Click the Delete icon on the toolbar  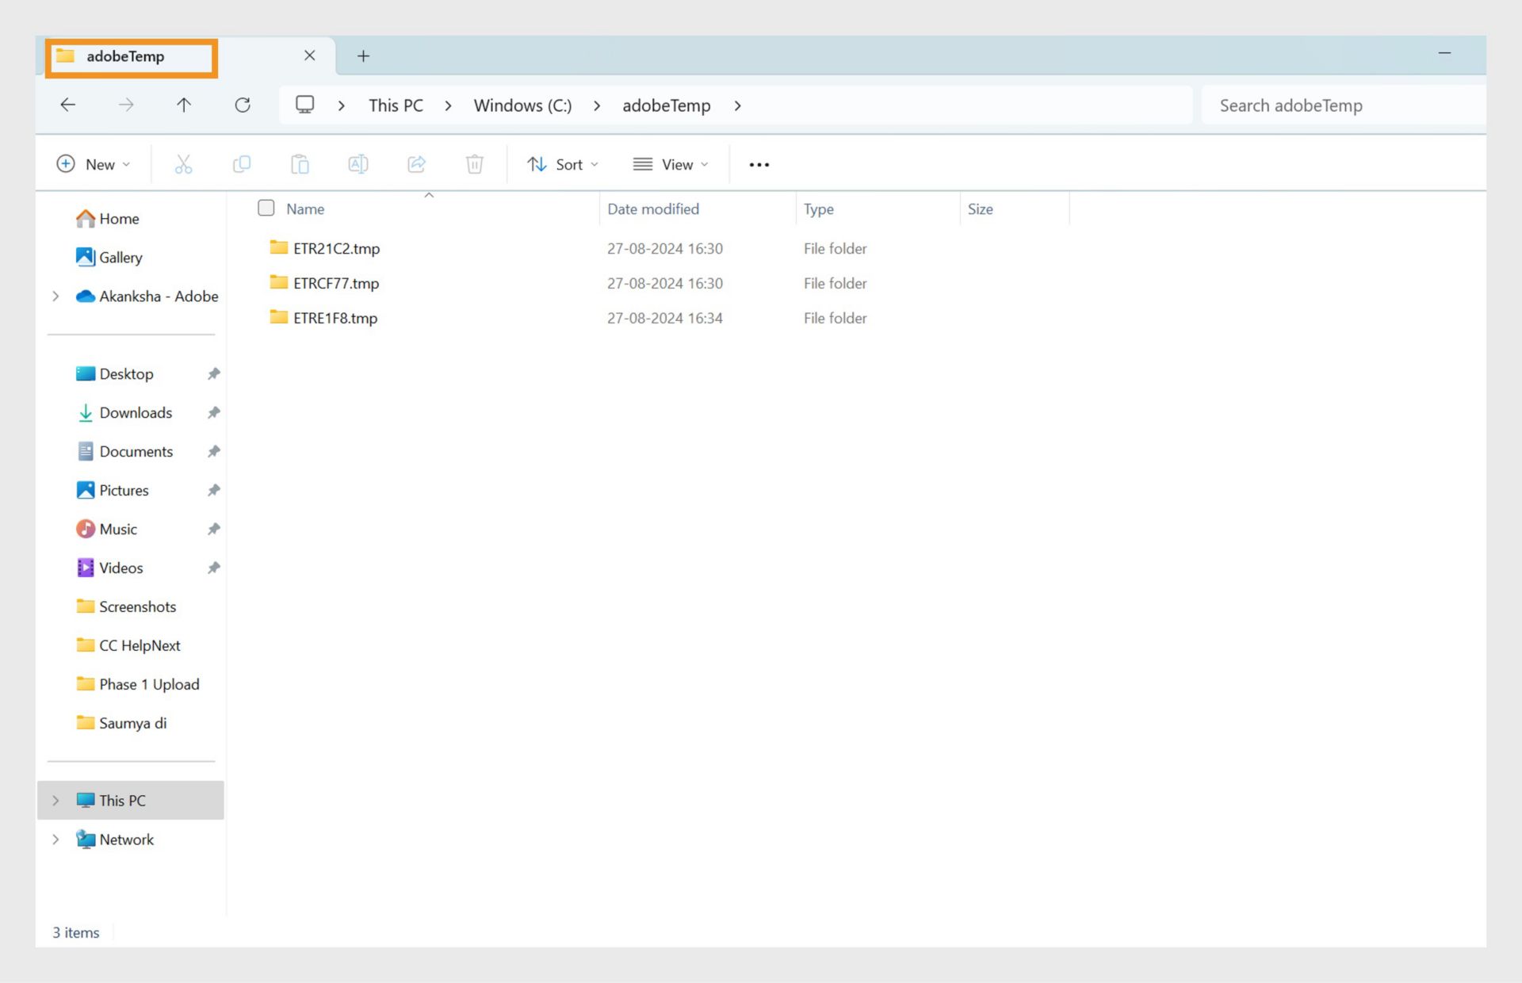pos(474,164)
